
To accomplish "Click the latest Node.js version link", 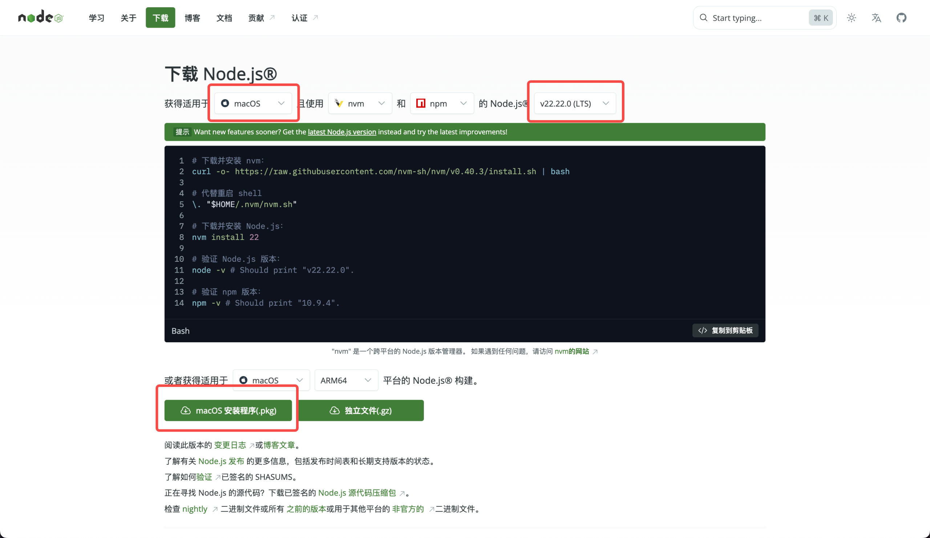I will pos(342,132).
